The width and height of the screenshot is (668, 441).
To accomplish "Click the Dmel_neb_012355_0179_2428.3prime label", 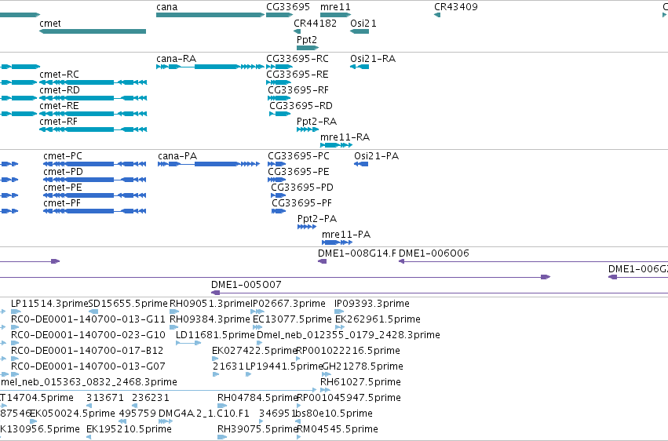I will click(x=349, y=335).
